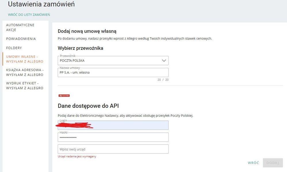Click the Ustawienia zamówień page heading
This screenshot has width=287, height=172.
[41, 4]
